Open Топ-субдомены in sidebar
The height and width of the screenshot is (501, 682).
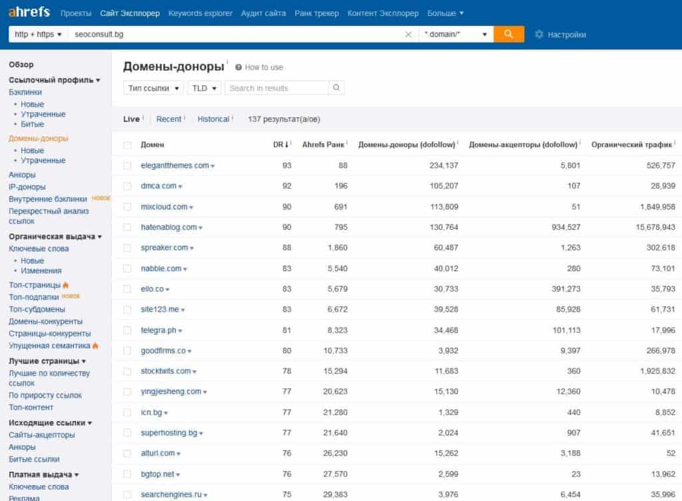(37, 309)
